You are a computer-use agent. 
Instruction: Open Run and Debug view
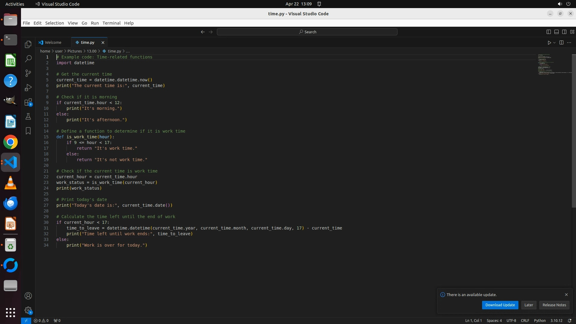(28, 88)
